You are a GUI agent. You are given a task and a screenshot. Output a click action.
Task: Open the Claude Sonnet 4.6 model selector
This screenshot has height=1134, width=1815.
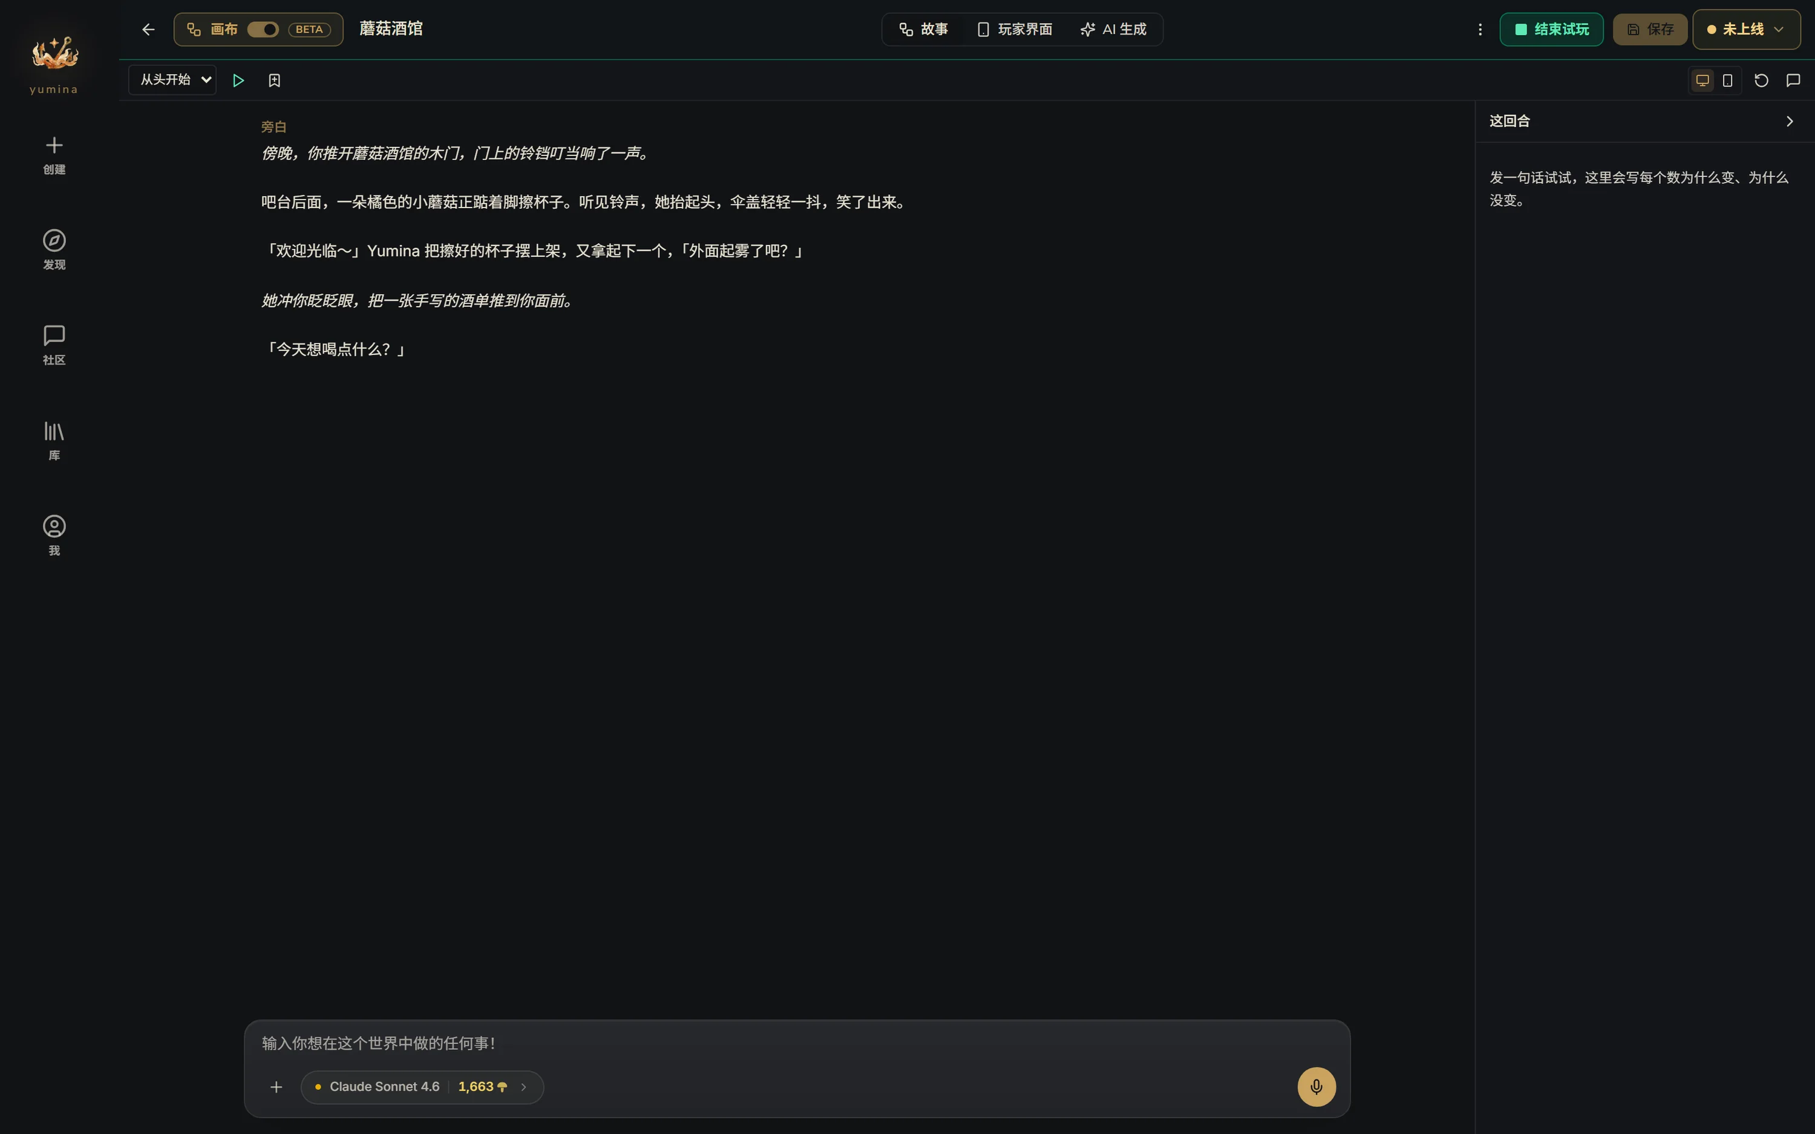pyautogui.click(x=422, y=1087)
